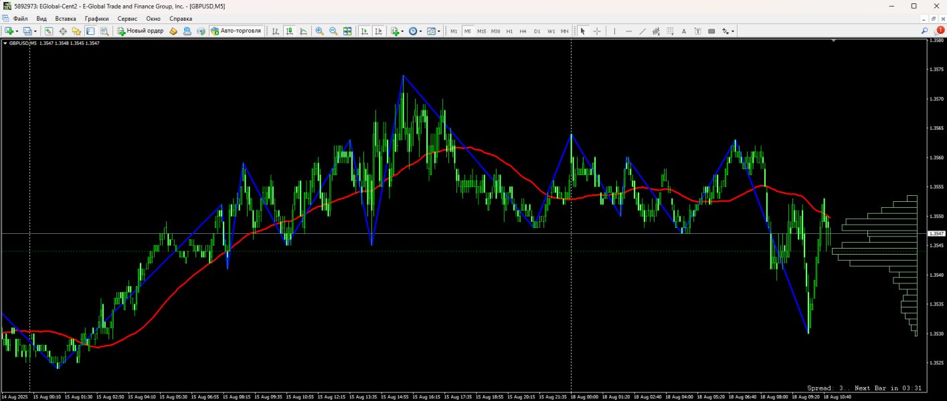This screenshot has height=401, width=947.
Task: Open the search magnifier in toolbar
Action: click(x=924, y=31)
